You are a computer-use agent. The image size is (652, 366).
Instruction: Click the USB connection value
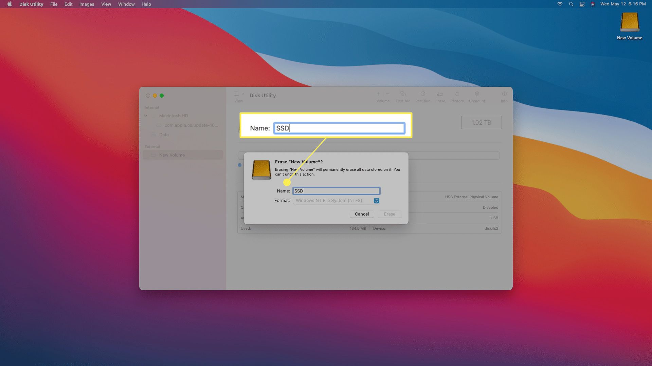pyautogui.click(x=494, y=218)
